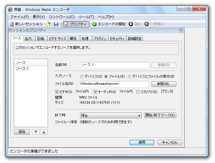The image size is (215, 163).
Task: Click the ソース list column header
Action: click(x=31, y=63)
